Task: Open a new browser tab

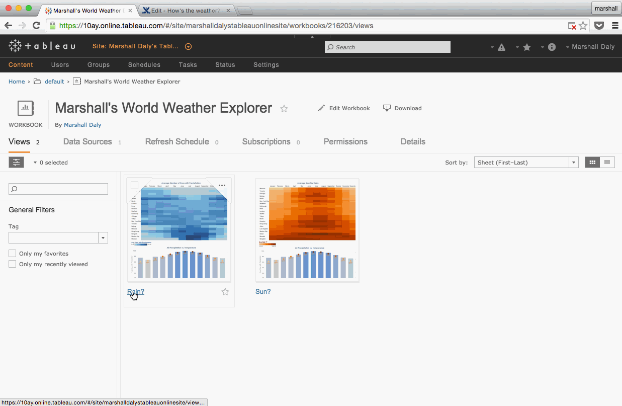Action: [244, 11]
